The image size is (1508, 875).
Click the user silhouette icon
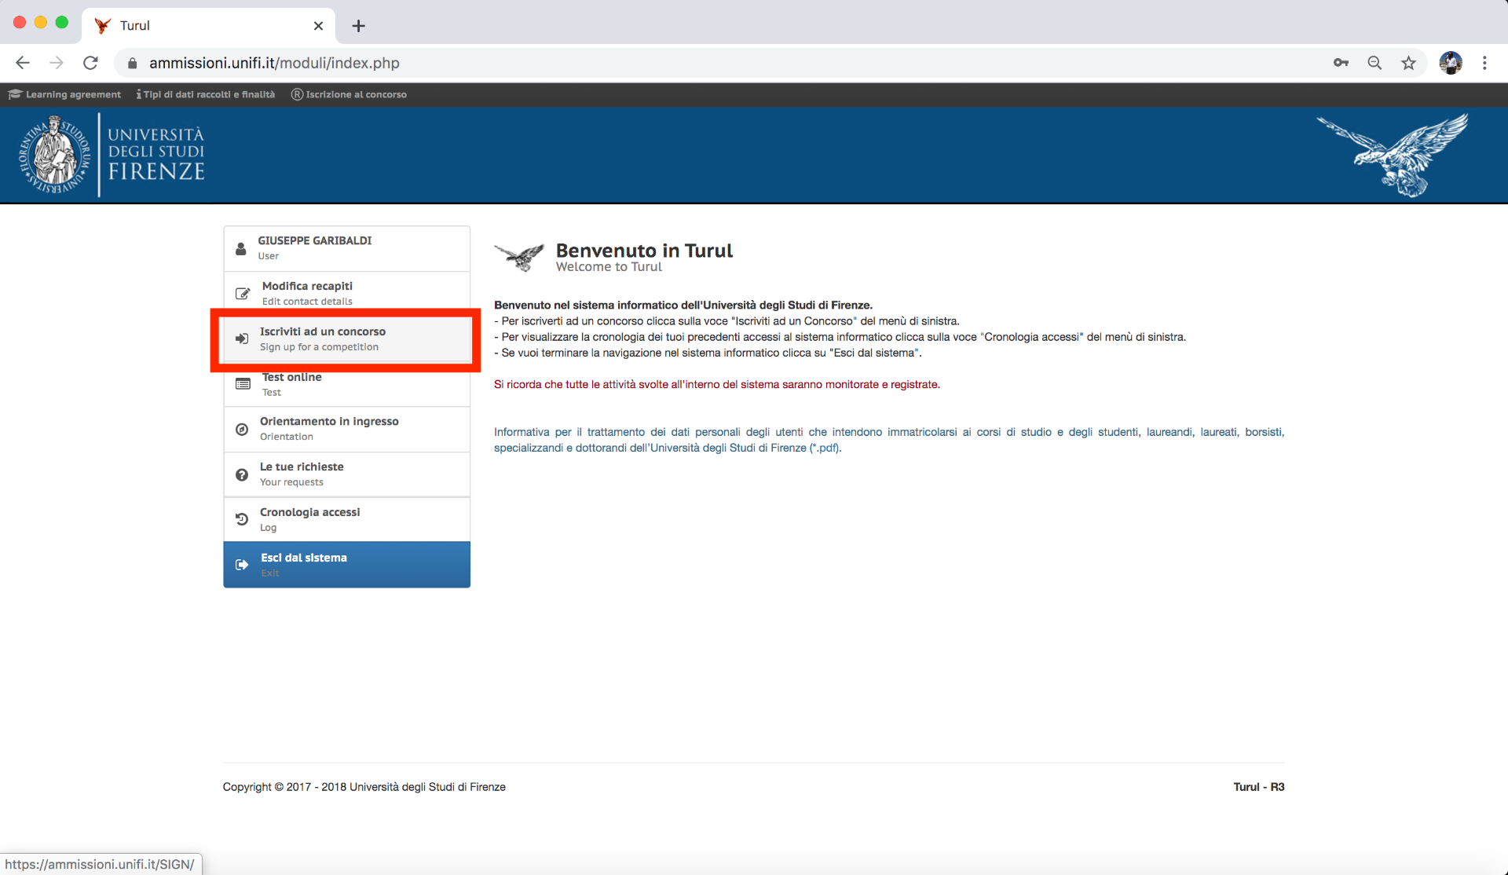click(x=241, y=249)
